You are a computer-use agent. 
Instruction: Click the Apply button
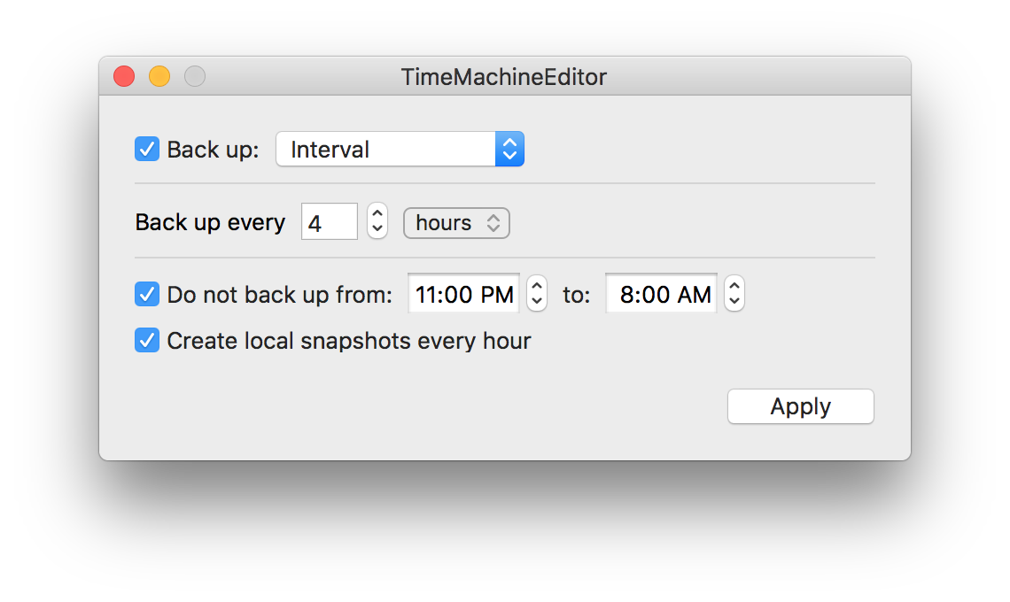coord(800,406)
